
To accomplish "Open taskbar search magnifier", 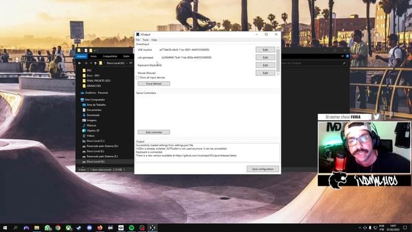I will 15,227.
